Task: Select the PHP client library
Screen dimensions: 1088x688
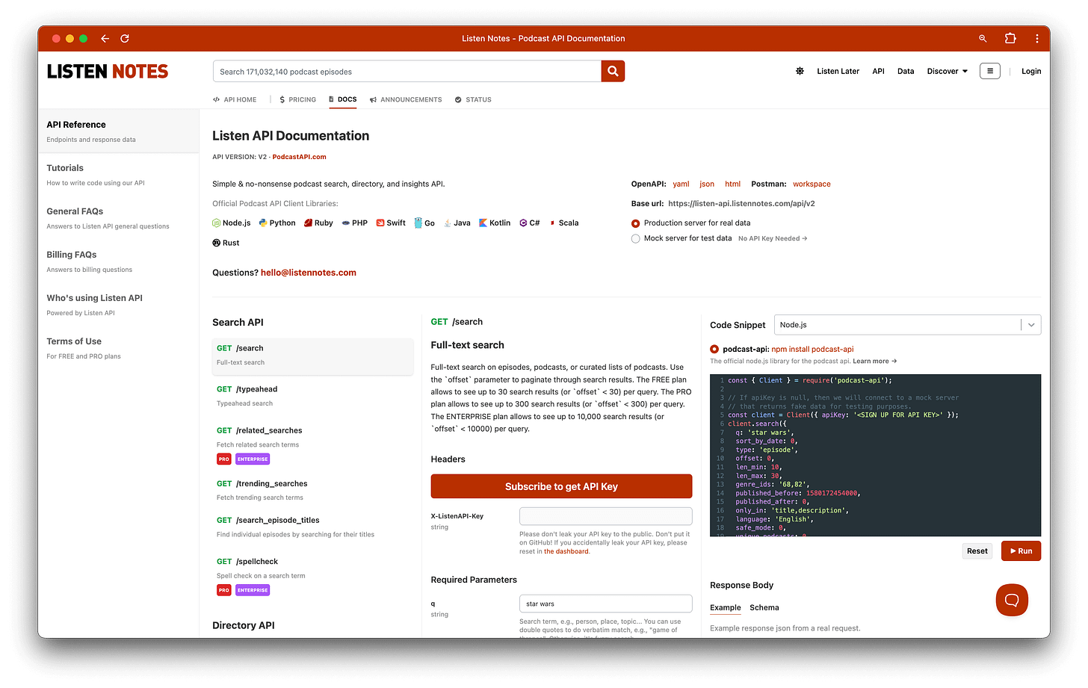Action: point(354,223)
